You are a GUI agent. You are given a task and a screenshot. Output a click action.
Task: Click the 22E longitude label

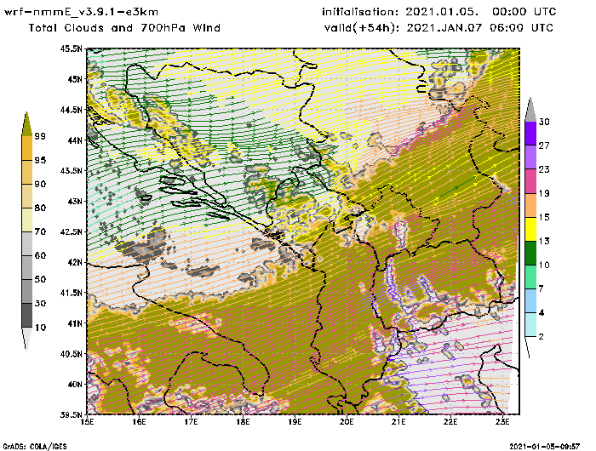(x=450, y=422)
